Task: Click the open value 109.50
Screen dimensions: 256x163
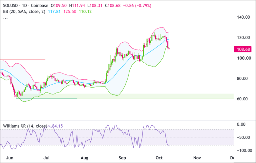Action: tap(60, 6)
